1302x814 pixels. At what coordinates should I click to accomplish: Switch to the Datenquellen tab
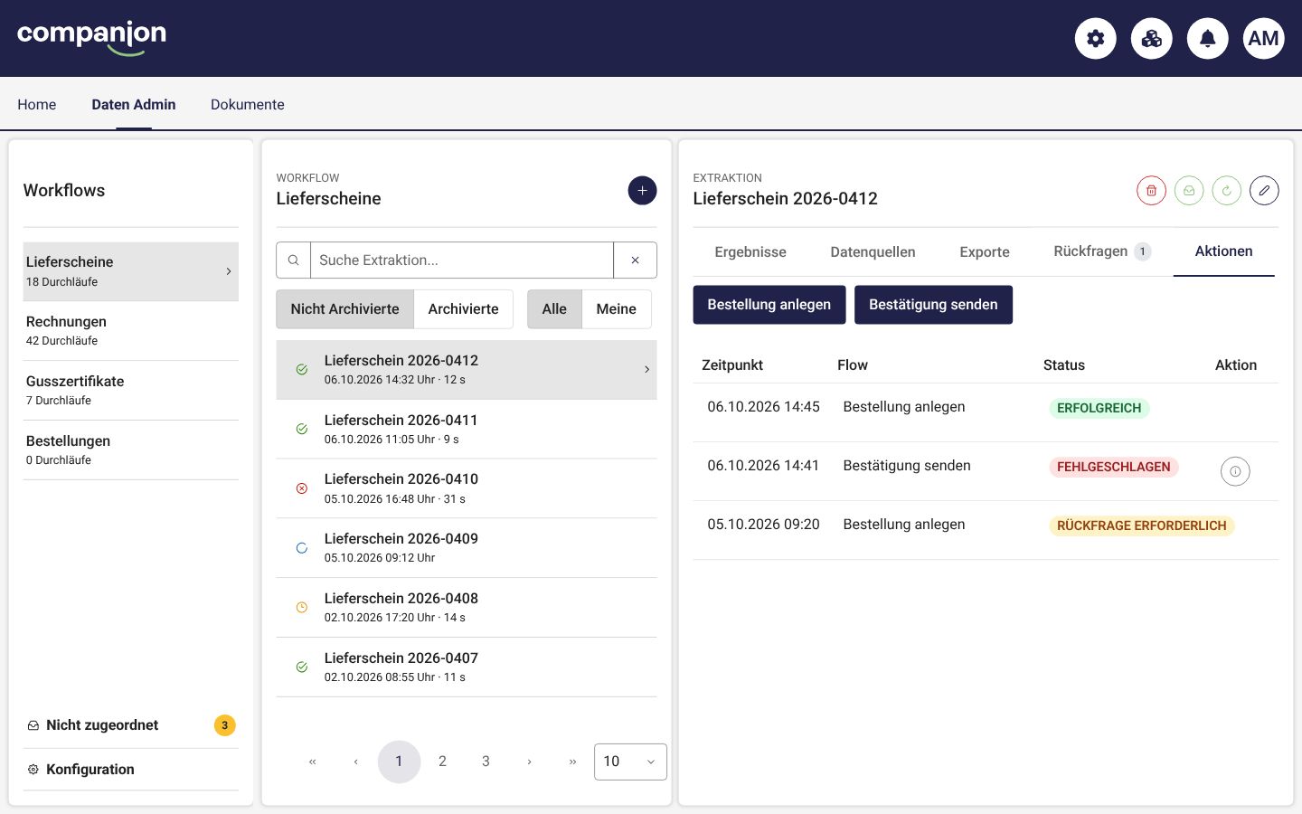click(873, 252)
